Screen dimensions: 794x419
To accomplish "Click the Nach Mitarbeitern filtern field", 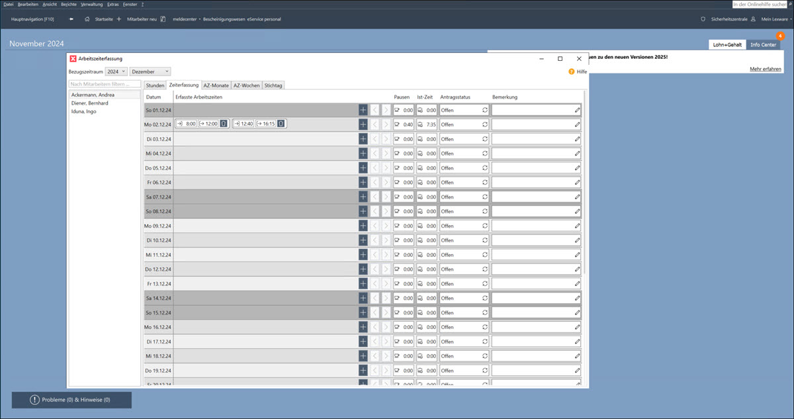I will pyautogui.click(x=105, y=84).
